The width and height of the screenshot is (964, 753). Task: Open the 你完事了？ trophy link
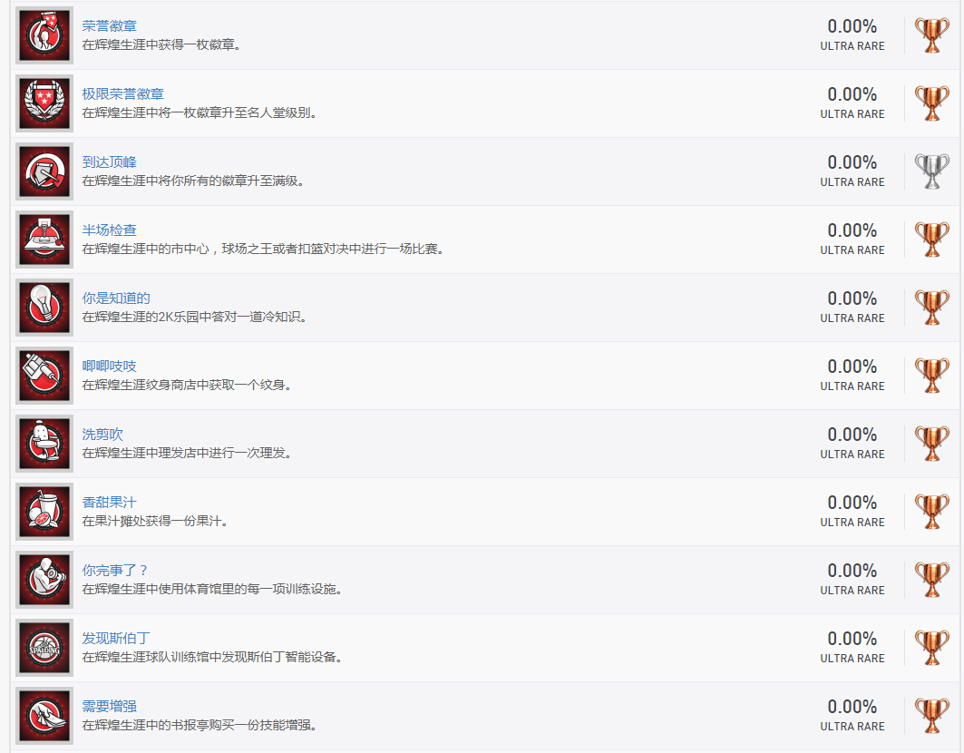115,571
